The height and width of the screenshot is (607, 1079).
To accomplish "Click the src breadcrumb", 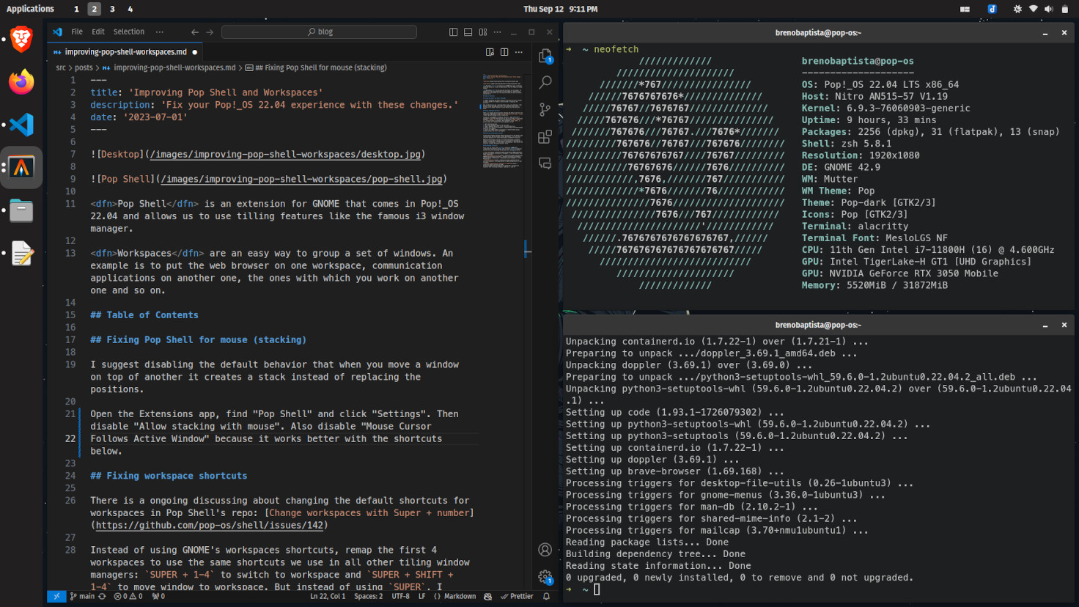I will [x=61, y=67].
